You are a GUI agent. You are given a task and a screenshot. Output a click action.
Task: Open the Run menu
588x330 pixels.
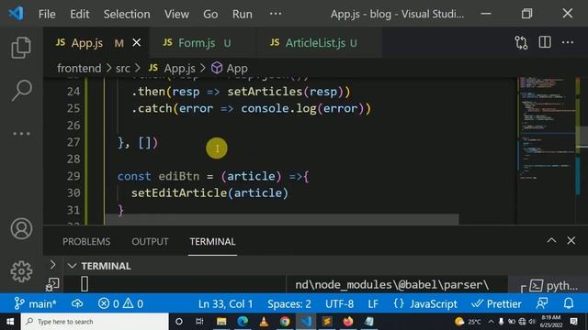pos(243,15)
